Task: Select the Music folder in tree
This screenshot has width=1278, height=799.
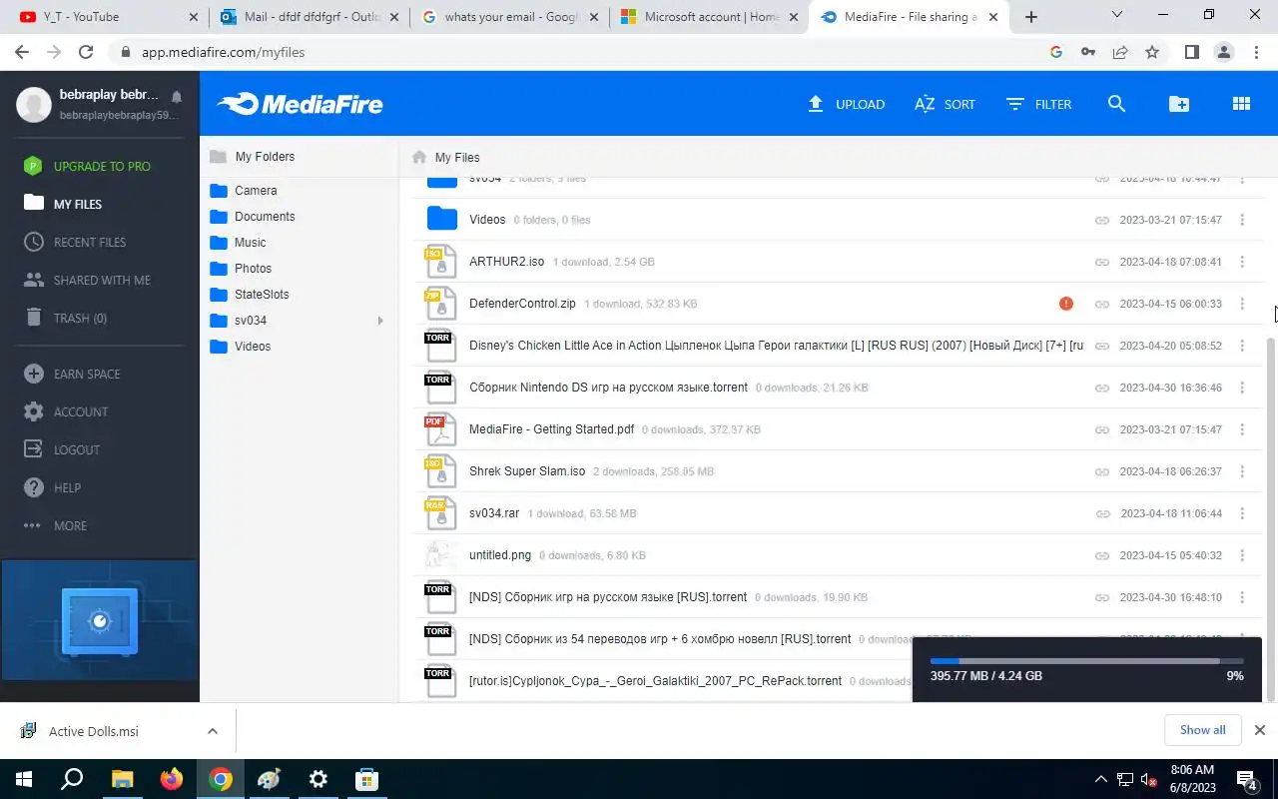Action: (238, 242)
